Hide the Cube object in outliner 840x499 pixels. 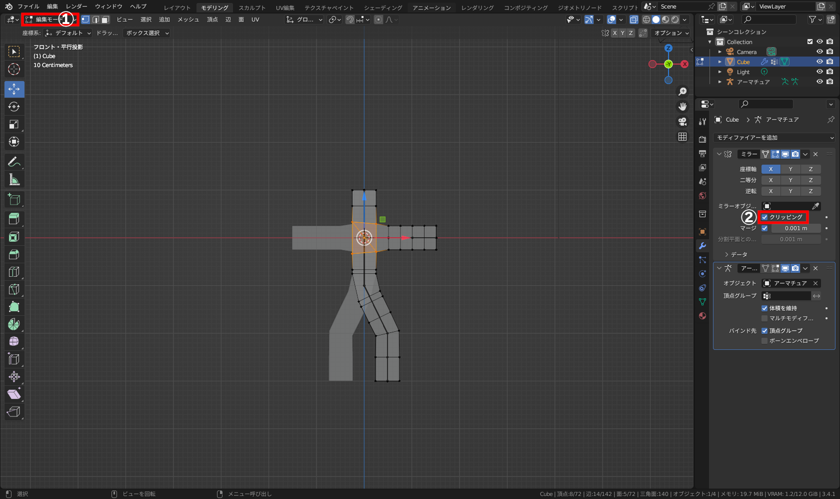point(819,62)
